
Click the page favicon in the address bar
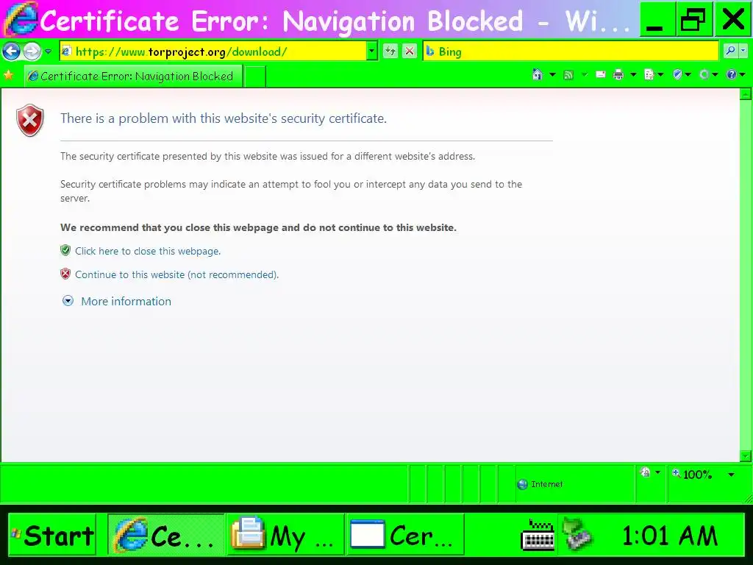67,51
